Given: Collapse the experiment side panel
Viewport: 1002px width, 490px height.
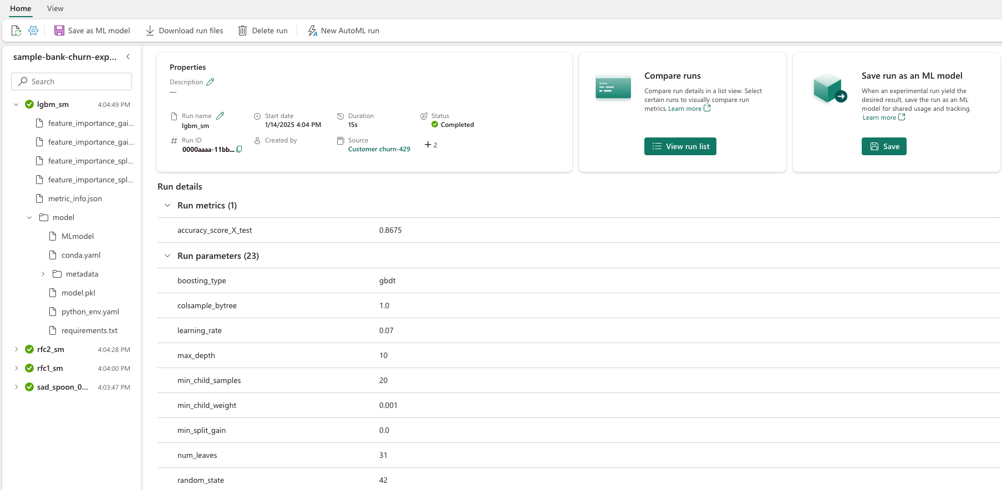Looking at the screenshot, I should point(128,57).
